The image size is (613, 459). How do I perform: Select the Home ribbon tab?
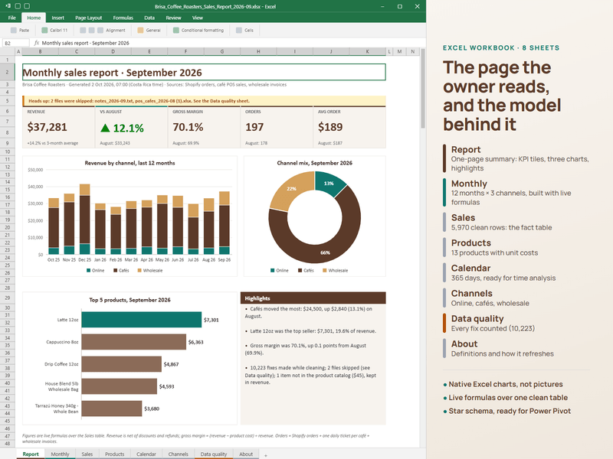[x=34, y=18]
